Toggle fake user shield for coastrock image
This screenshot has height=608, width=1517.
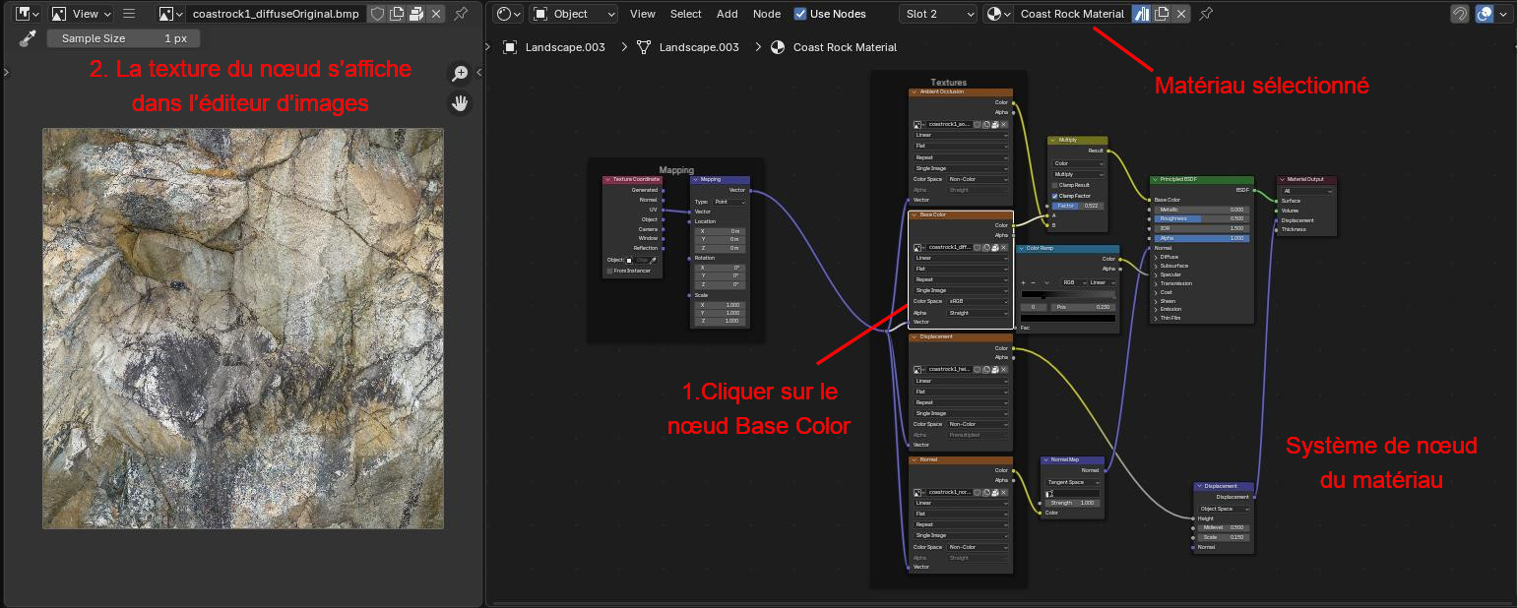pos(377,14)
